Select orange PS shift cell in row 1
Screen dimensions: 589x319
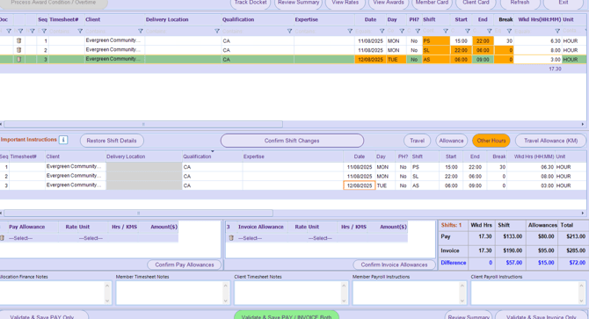[436, 41]
